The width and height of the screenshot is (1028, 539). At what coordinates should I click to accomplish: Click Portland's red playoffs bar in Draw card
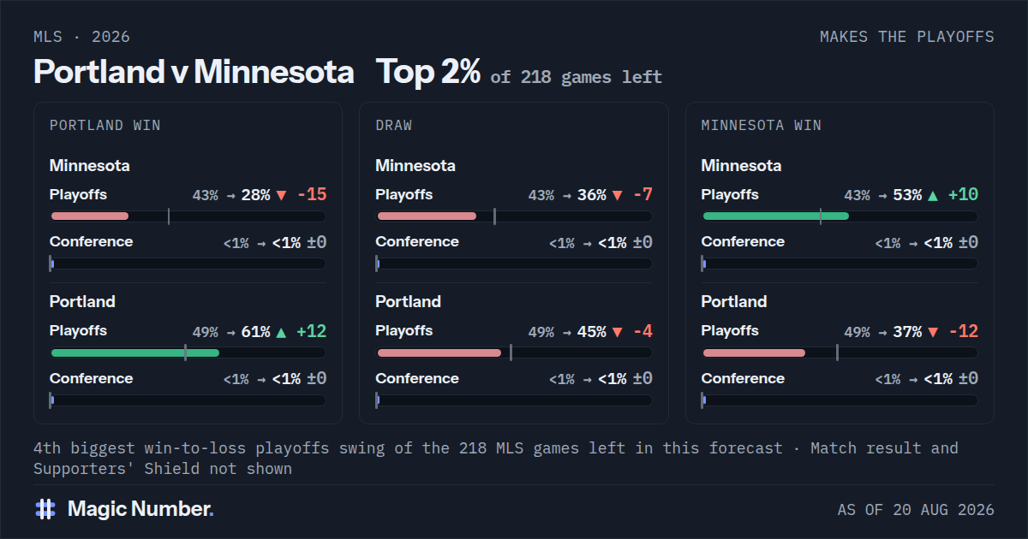pyautogui.click(x=439, y=352)
